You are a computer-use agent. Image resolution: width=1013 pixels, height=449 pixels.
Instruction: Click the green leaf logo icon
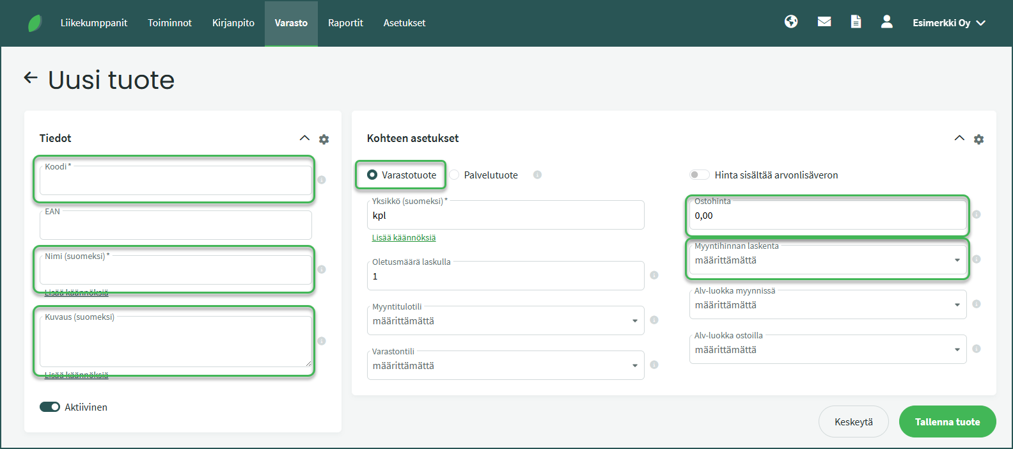[x=35, y=23]
